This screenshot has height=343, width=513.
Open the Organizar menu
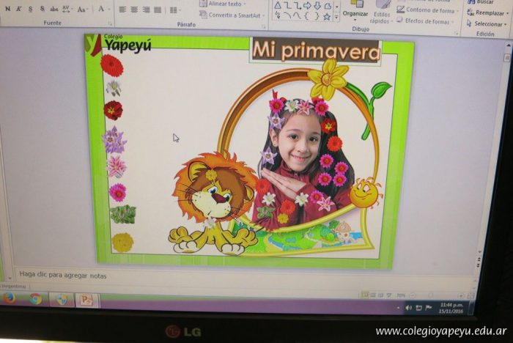coord(355,13)
